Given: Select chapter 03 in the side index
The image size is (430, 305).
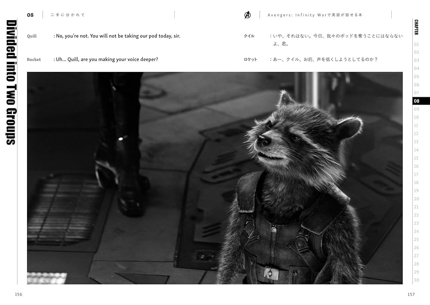Looking at the screenshot, I should 417,60.
